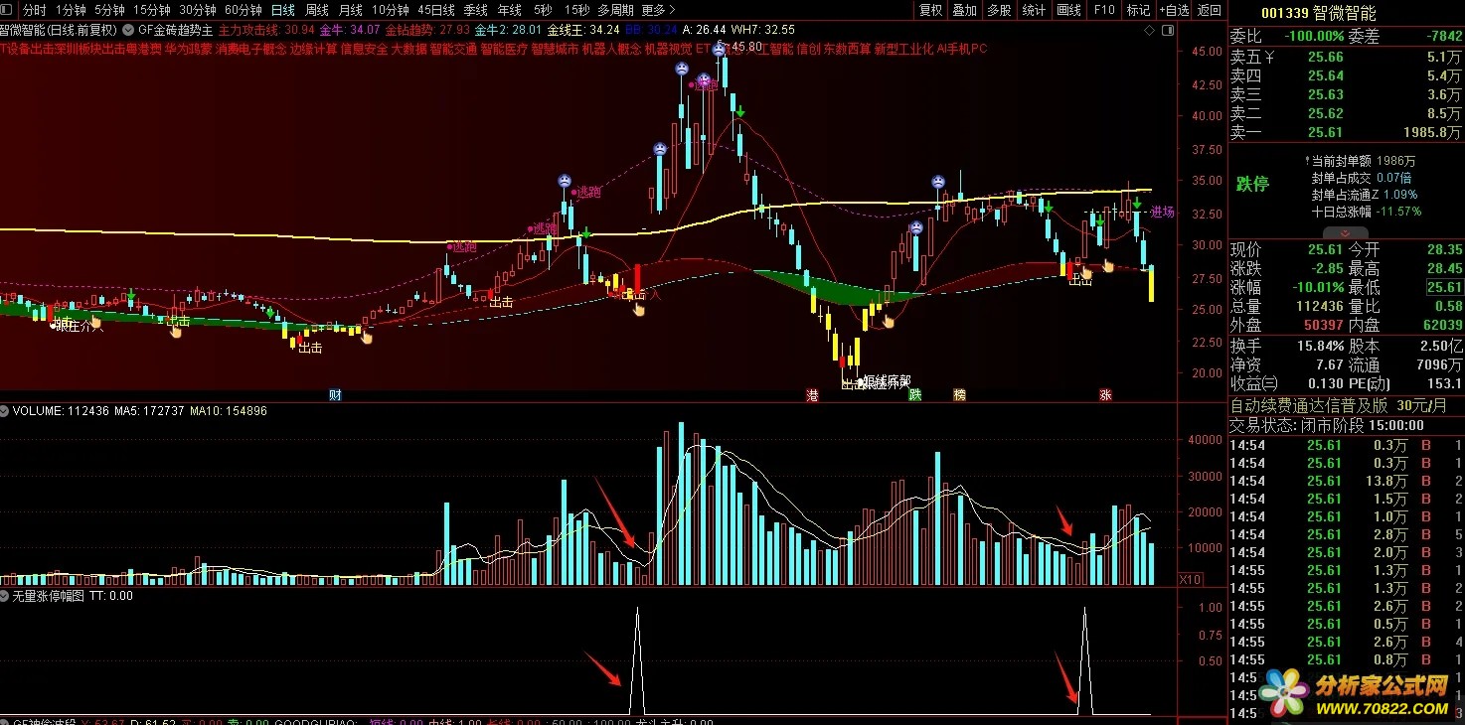Open F10 company info
Screen dimensions: 1465x725
point(1103,10)
